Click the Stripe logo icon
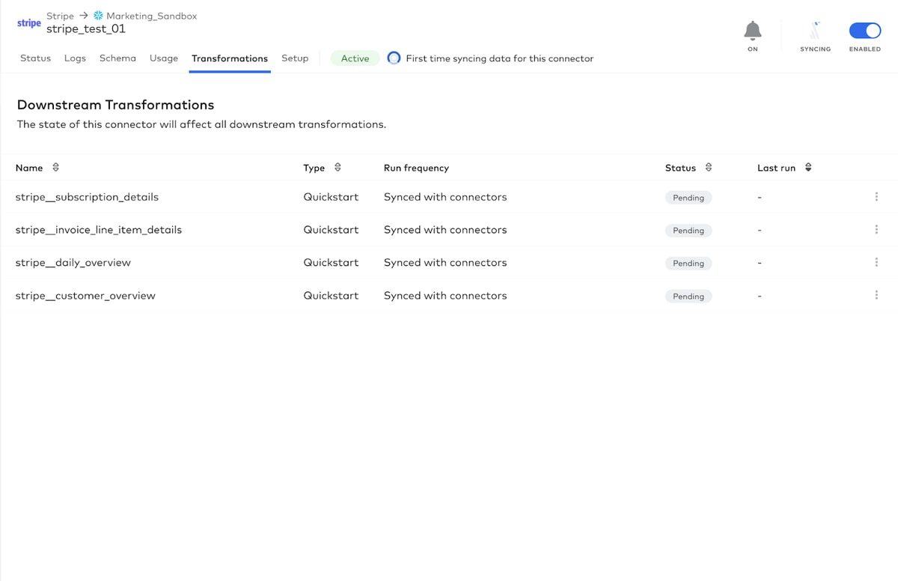Screen dimensions: 898x581 point(29,22)
